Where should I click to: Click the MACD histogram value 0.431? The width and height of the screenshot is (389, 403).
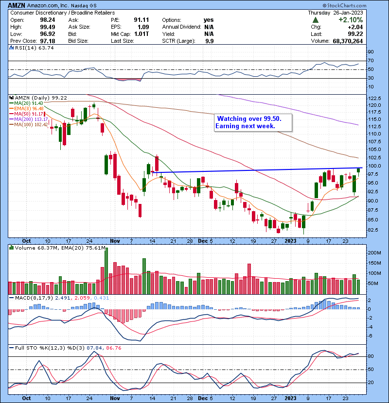102,298
